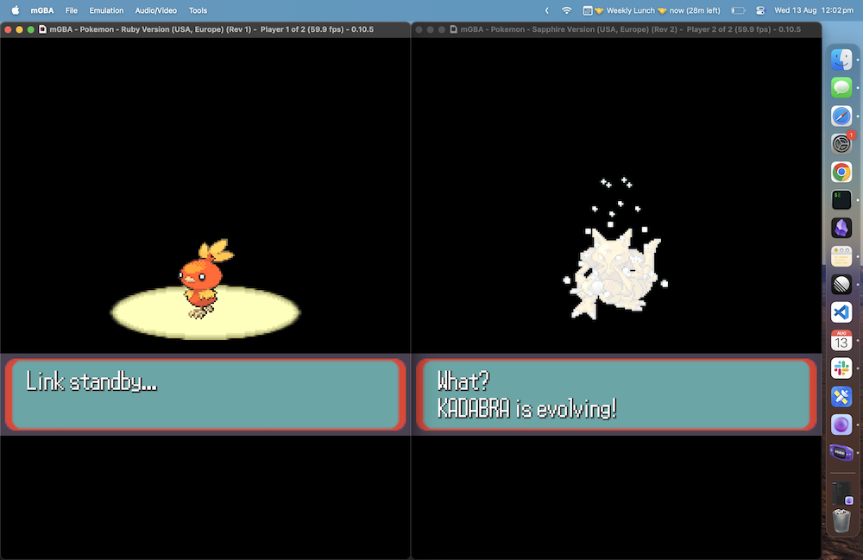Open the Audio/Video menu
The image size is (863, 560).
click(156, 10)
